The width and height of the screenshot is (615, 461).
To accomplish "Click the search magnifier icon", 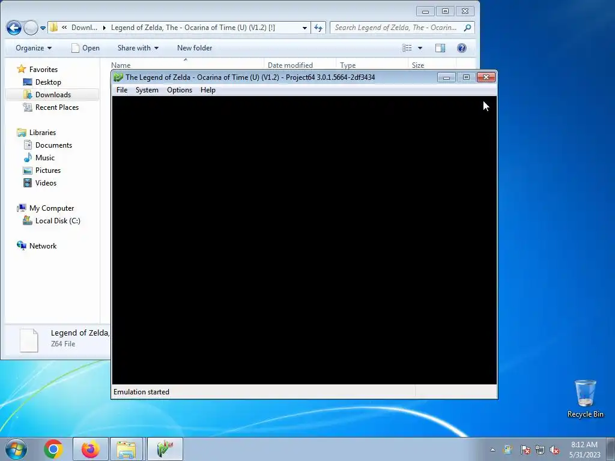I will [467, 28].
